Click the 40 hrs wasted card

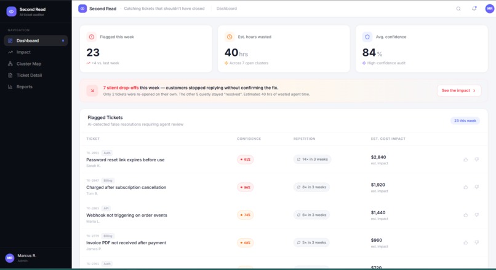coord(284,49)
